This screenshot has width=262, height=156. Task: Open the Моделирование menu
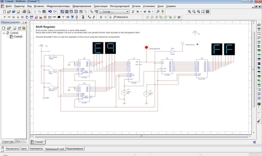(82, 6)
